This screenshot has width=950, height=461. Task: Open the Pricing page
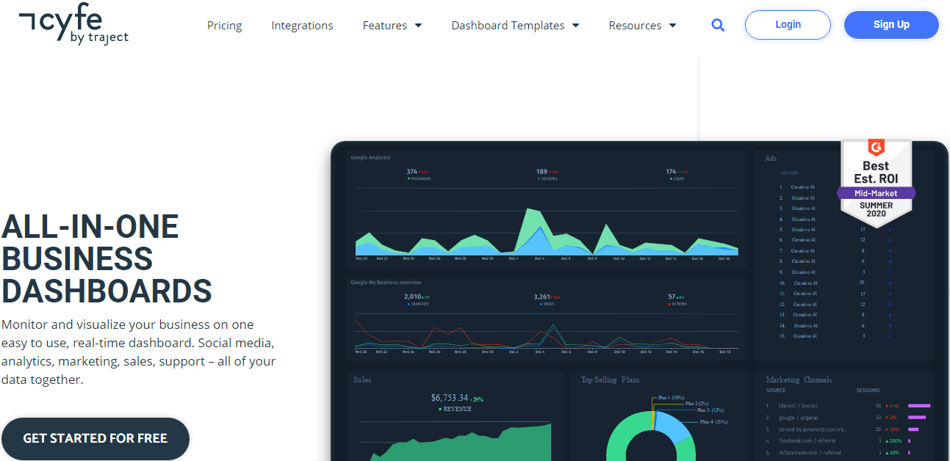pos(224,25)
